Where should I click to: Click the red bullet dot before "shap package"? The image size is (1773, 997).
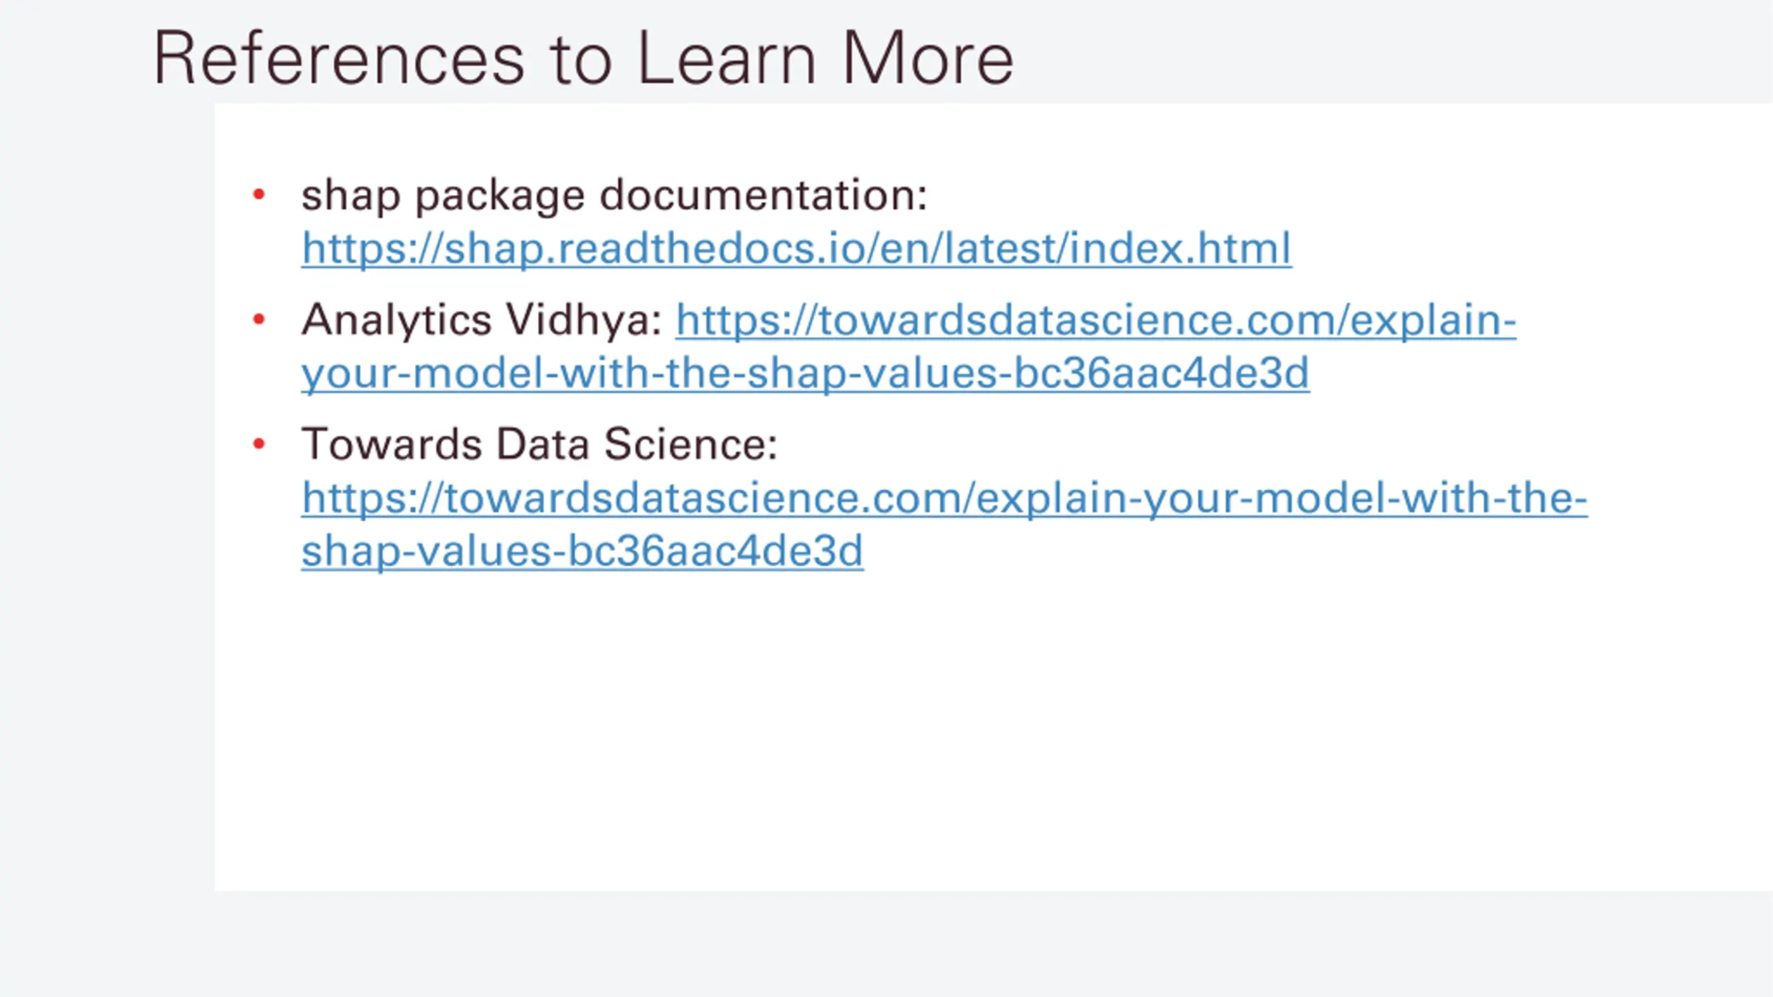(259, 195)
